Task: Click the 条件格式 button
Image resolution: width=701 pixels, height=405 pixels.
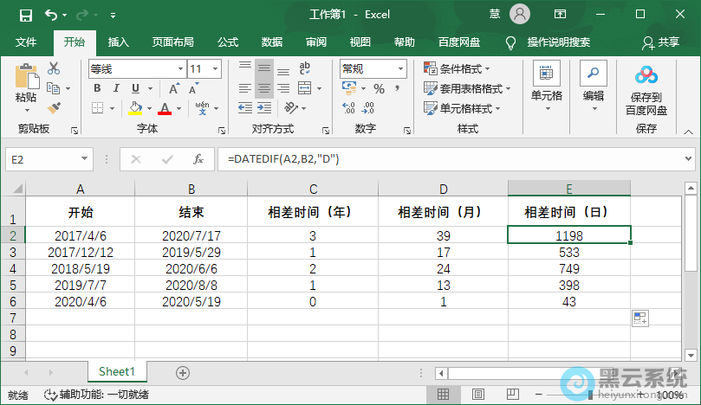Action: click(x=458, y=68)
